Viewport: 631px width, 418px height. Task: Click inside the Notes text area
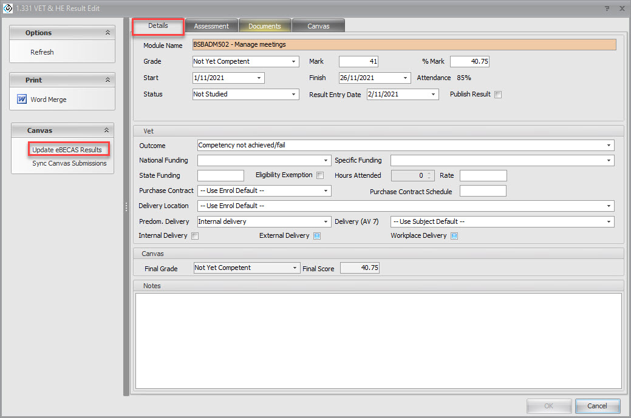[x=378, y=340]
